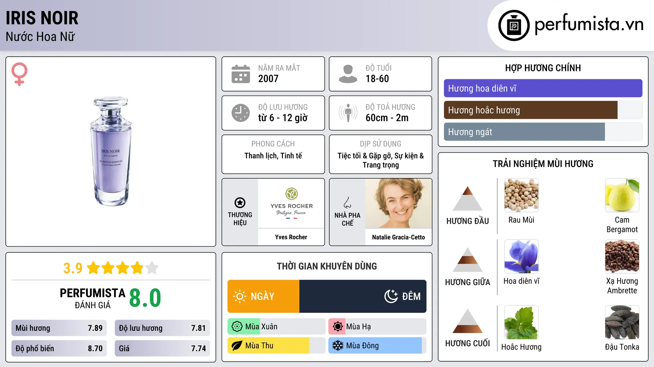Click the THỜI GIAN KHUYÊN DÙNG heading
The height and width of the screenshot is (367, 654).
coord(327,266)
